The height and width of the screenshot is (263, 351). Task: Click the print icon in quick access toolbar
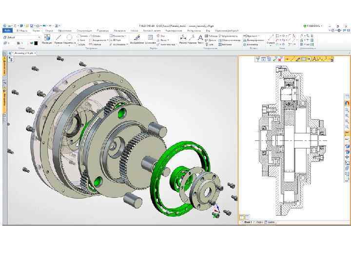coord(38,26)
